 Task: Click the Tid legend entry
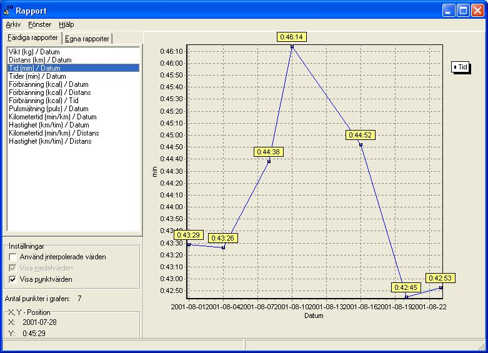[461, 67]
